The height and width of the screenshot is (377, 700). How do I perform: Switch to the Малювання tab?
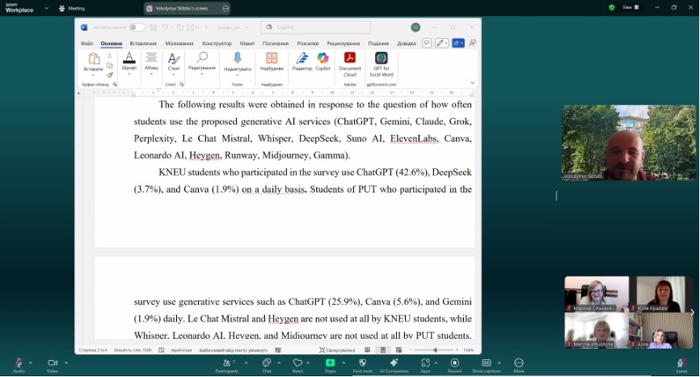point(179,44)
